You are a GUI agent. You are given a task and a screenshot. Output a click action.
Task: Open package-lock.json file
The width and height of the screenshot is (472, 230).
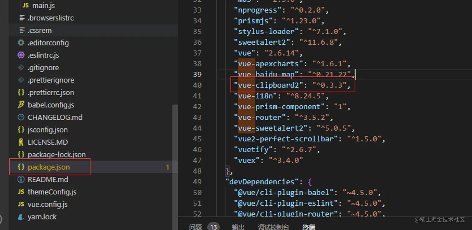click(57, 155)
